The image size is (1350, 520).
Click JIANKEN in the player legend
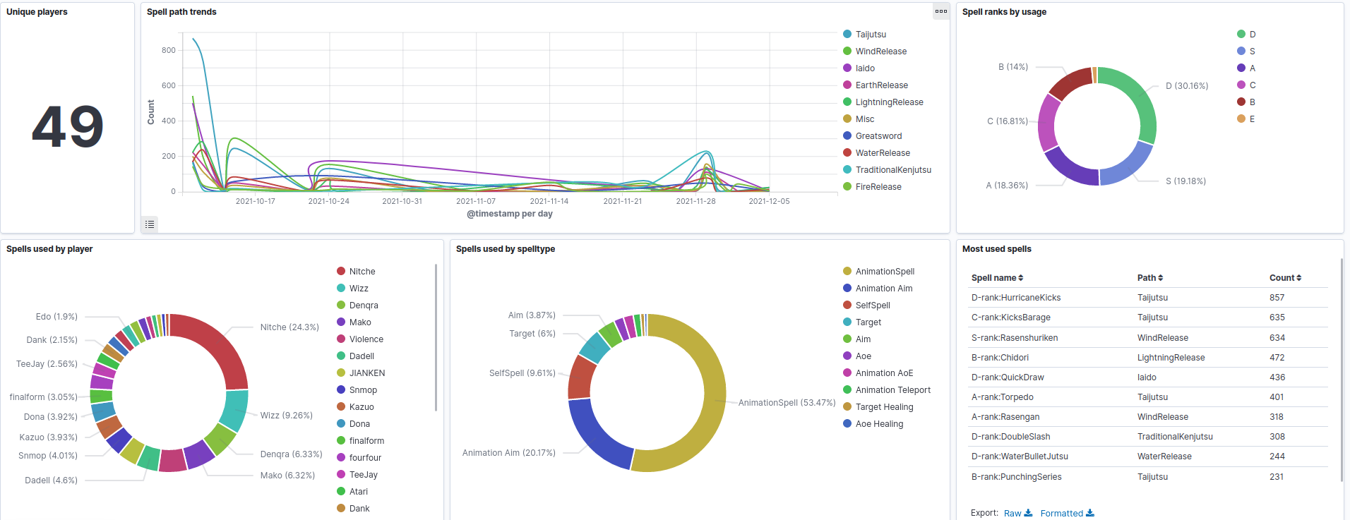coord(367,373)
